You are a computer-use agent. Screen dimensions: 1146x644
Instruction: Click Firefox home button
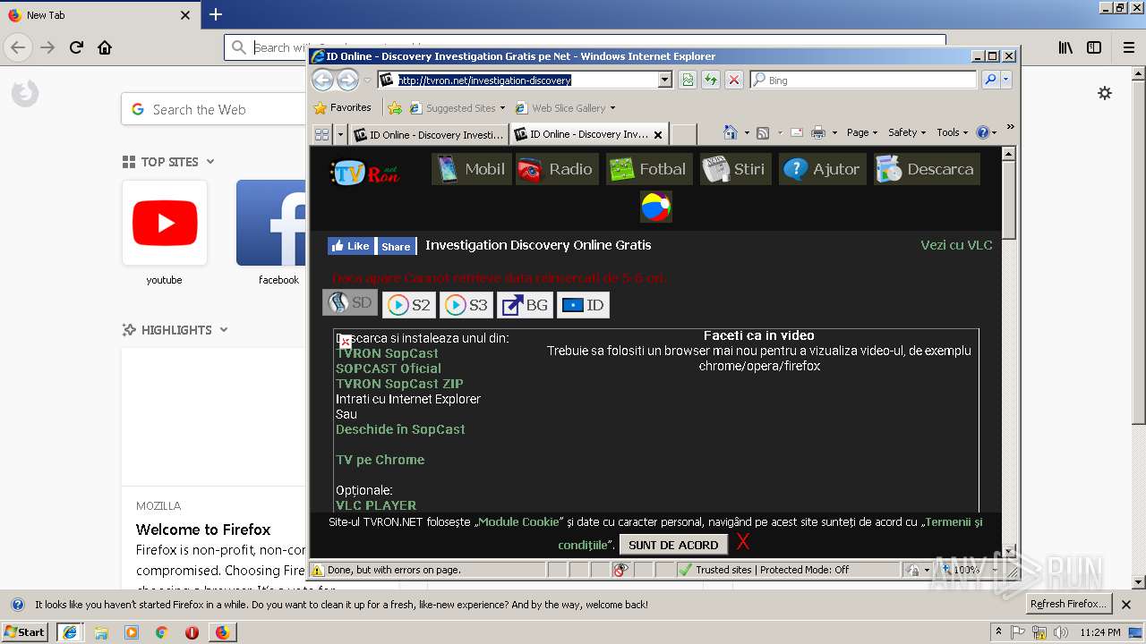[x=105, y=47]
